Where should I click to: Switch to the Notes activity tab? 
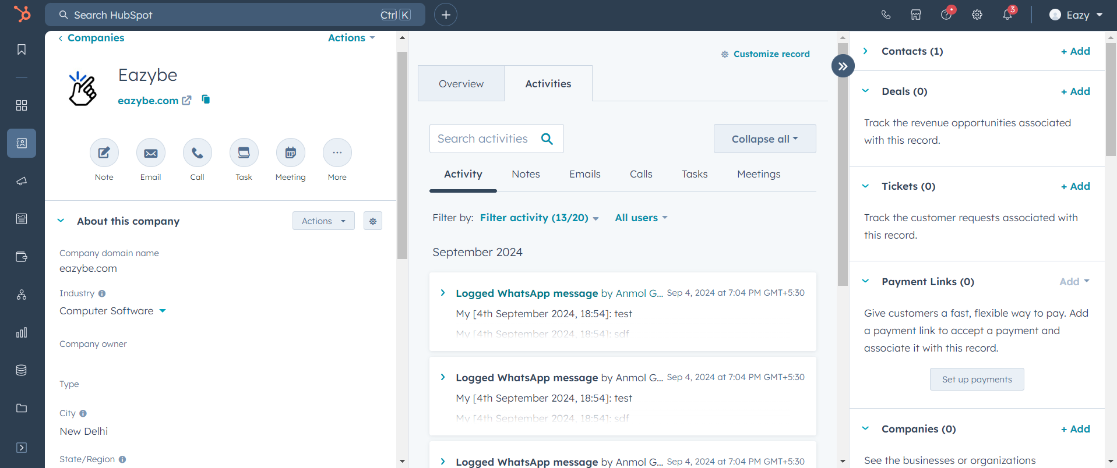point(526,174)
